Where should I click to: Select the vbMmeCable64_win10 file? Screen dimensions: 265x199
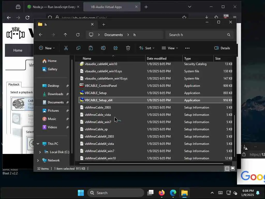coord(156,158)
